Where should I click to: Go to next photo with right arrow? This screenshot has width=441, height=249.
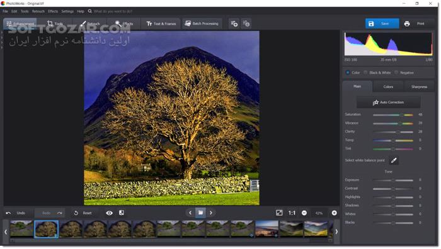pos(211,213)
